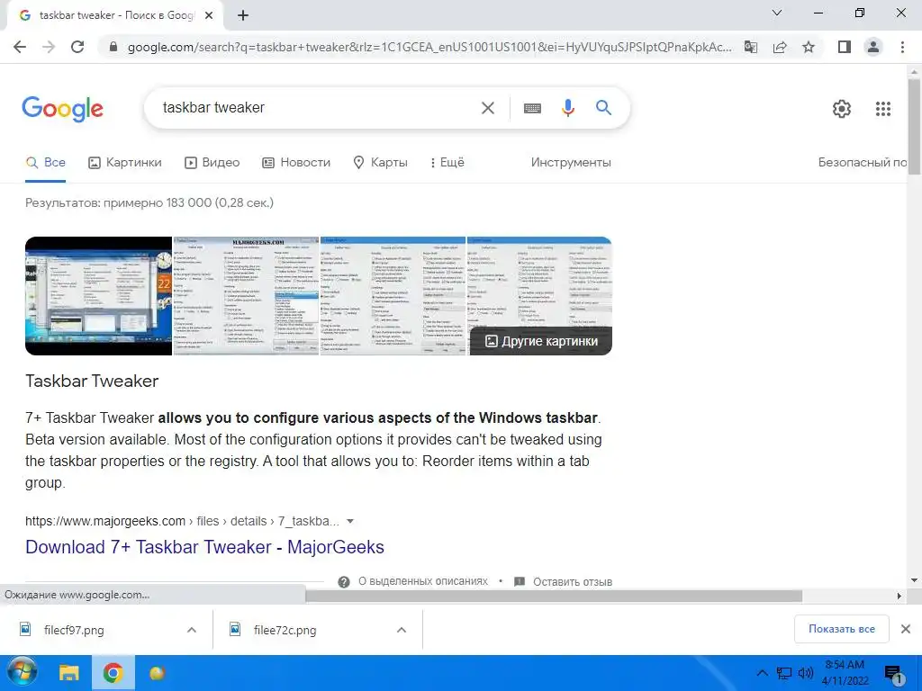The height and width of the screenshot is (691, 922).
Task: Expand the Ещё more options menu
Action: coord(447,163)
